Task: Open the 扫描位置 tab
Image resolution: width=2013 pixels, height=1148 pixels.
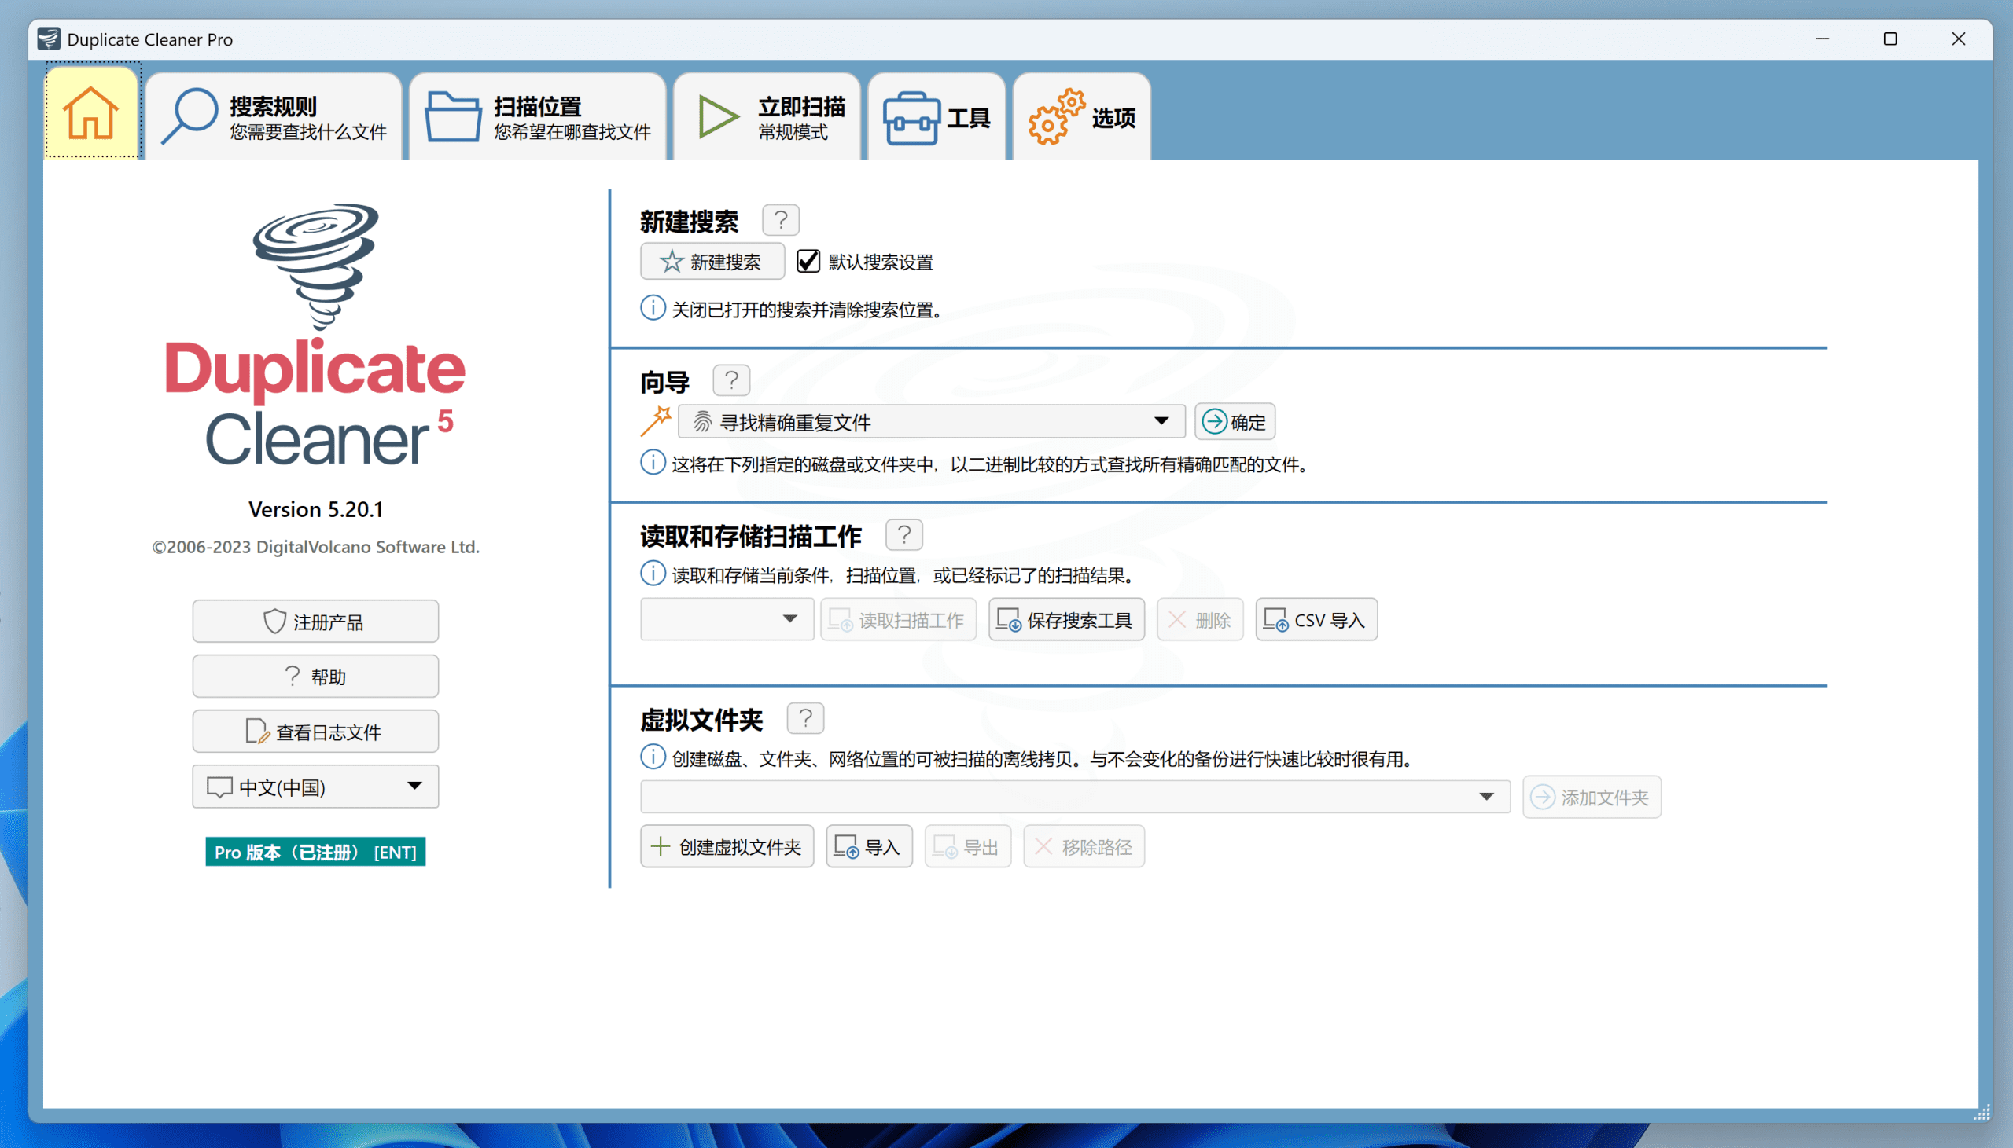Action: coord(538,117)
